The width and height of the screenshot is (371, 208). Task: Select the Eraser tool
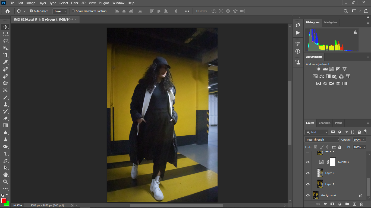[5, 118]
